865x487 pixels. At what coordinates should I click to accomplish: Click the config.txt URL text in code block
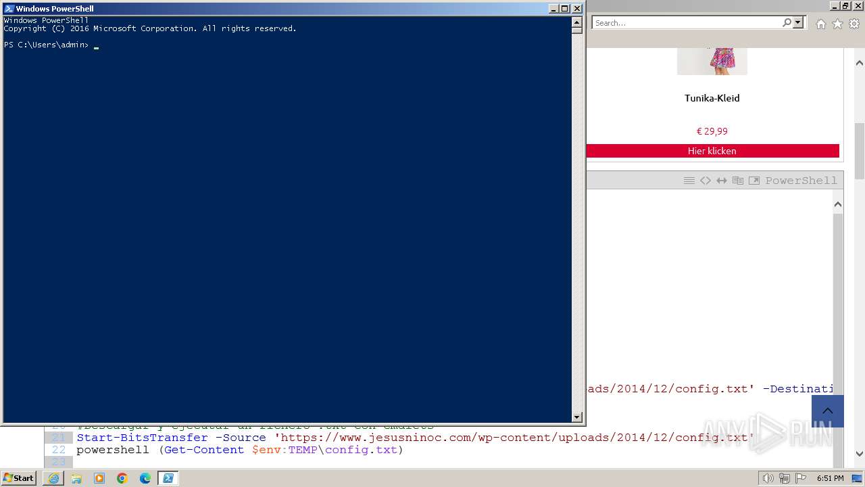[x=514, y=438]
